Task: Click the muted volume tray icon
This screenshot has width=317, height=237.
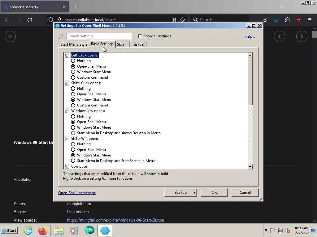Action: pos(287,230)
